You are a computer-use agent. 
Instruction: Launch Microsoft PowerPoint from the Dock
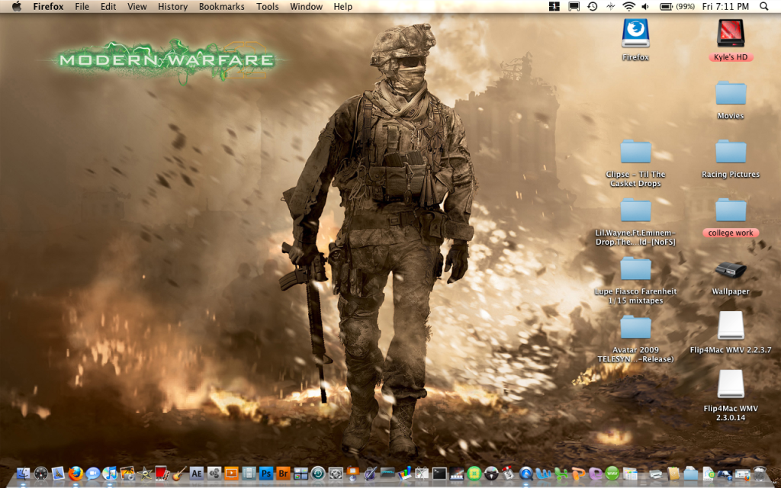(578, 473)
